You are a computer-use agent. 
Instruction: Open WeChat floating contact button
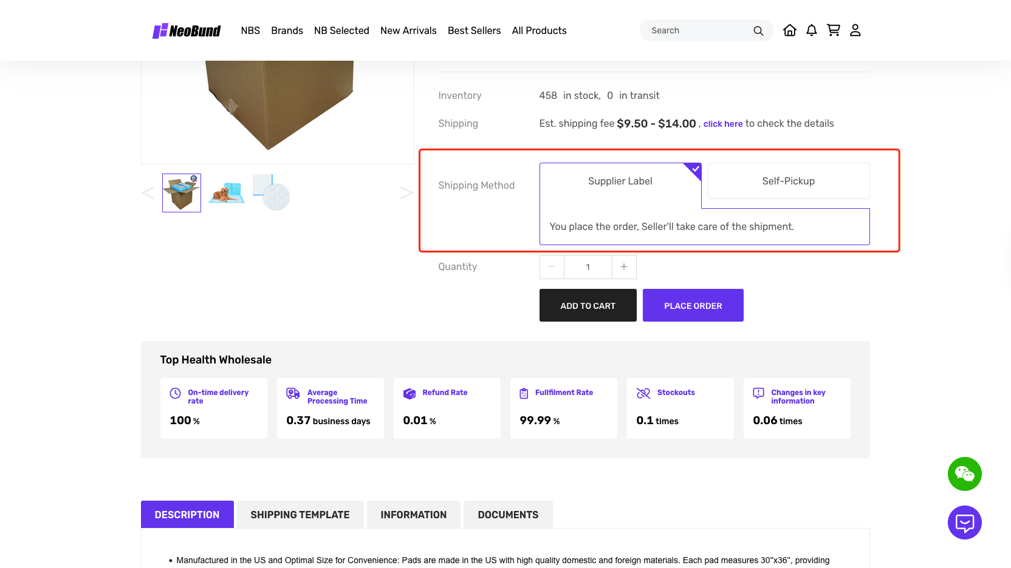click(964, 474)
